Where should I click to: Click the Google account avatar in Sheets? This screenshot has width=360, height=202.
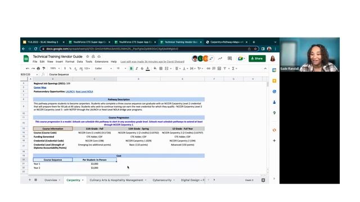[272, 58]
